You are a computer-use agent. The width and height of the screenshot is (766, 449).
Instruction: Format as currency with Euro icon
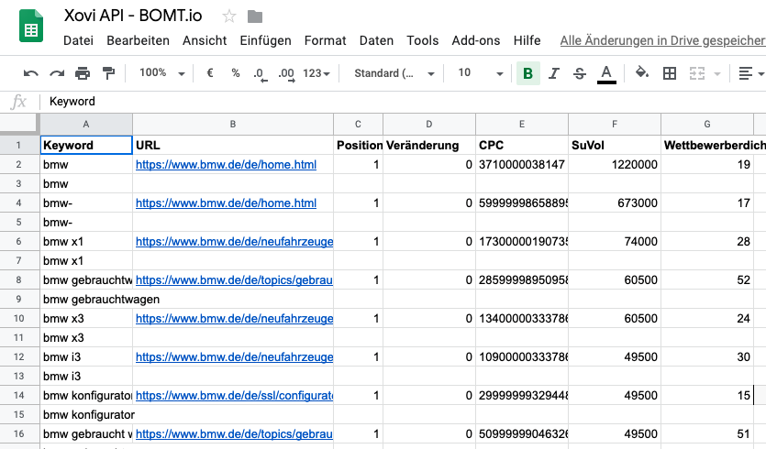209,73
